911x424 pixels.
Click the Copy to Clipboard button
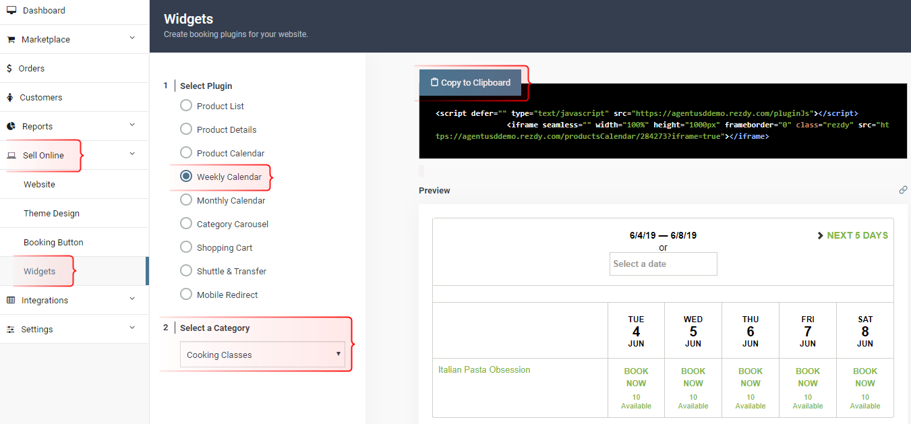[x=470, y=82]
